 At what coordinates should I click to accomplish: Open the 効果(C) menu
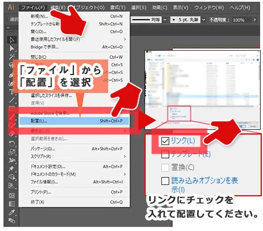click(160, 8)
